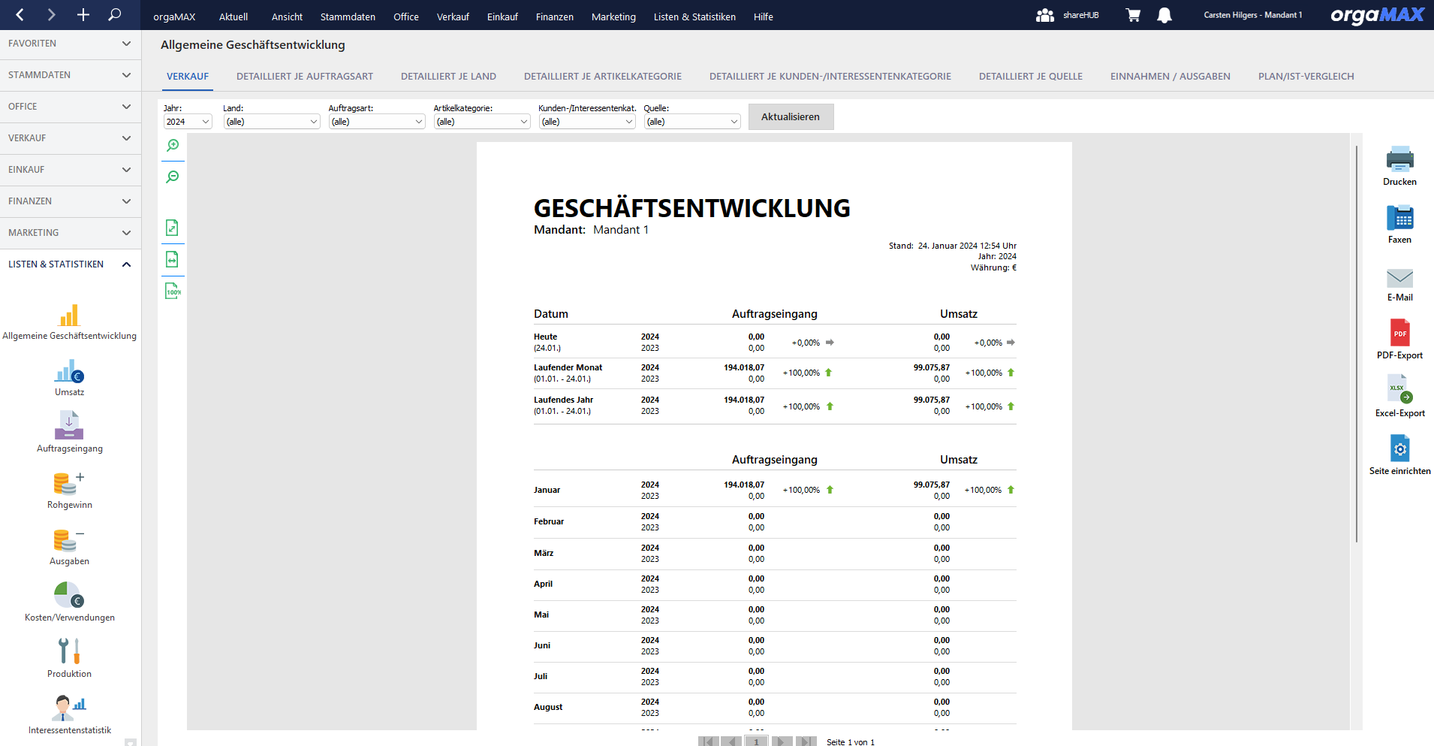Switch to Detailliert je Land tab
This screenshot has height=746, width=1434.
tap(448, 77)
